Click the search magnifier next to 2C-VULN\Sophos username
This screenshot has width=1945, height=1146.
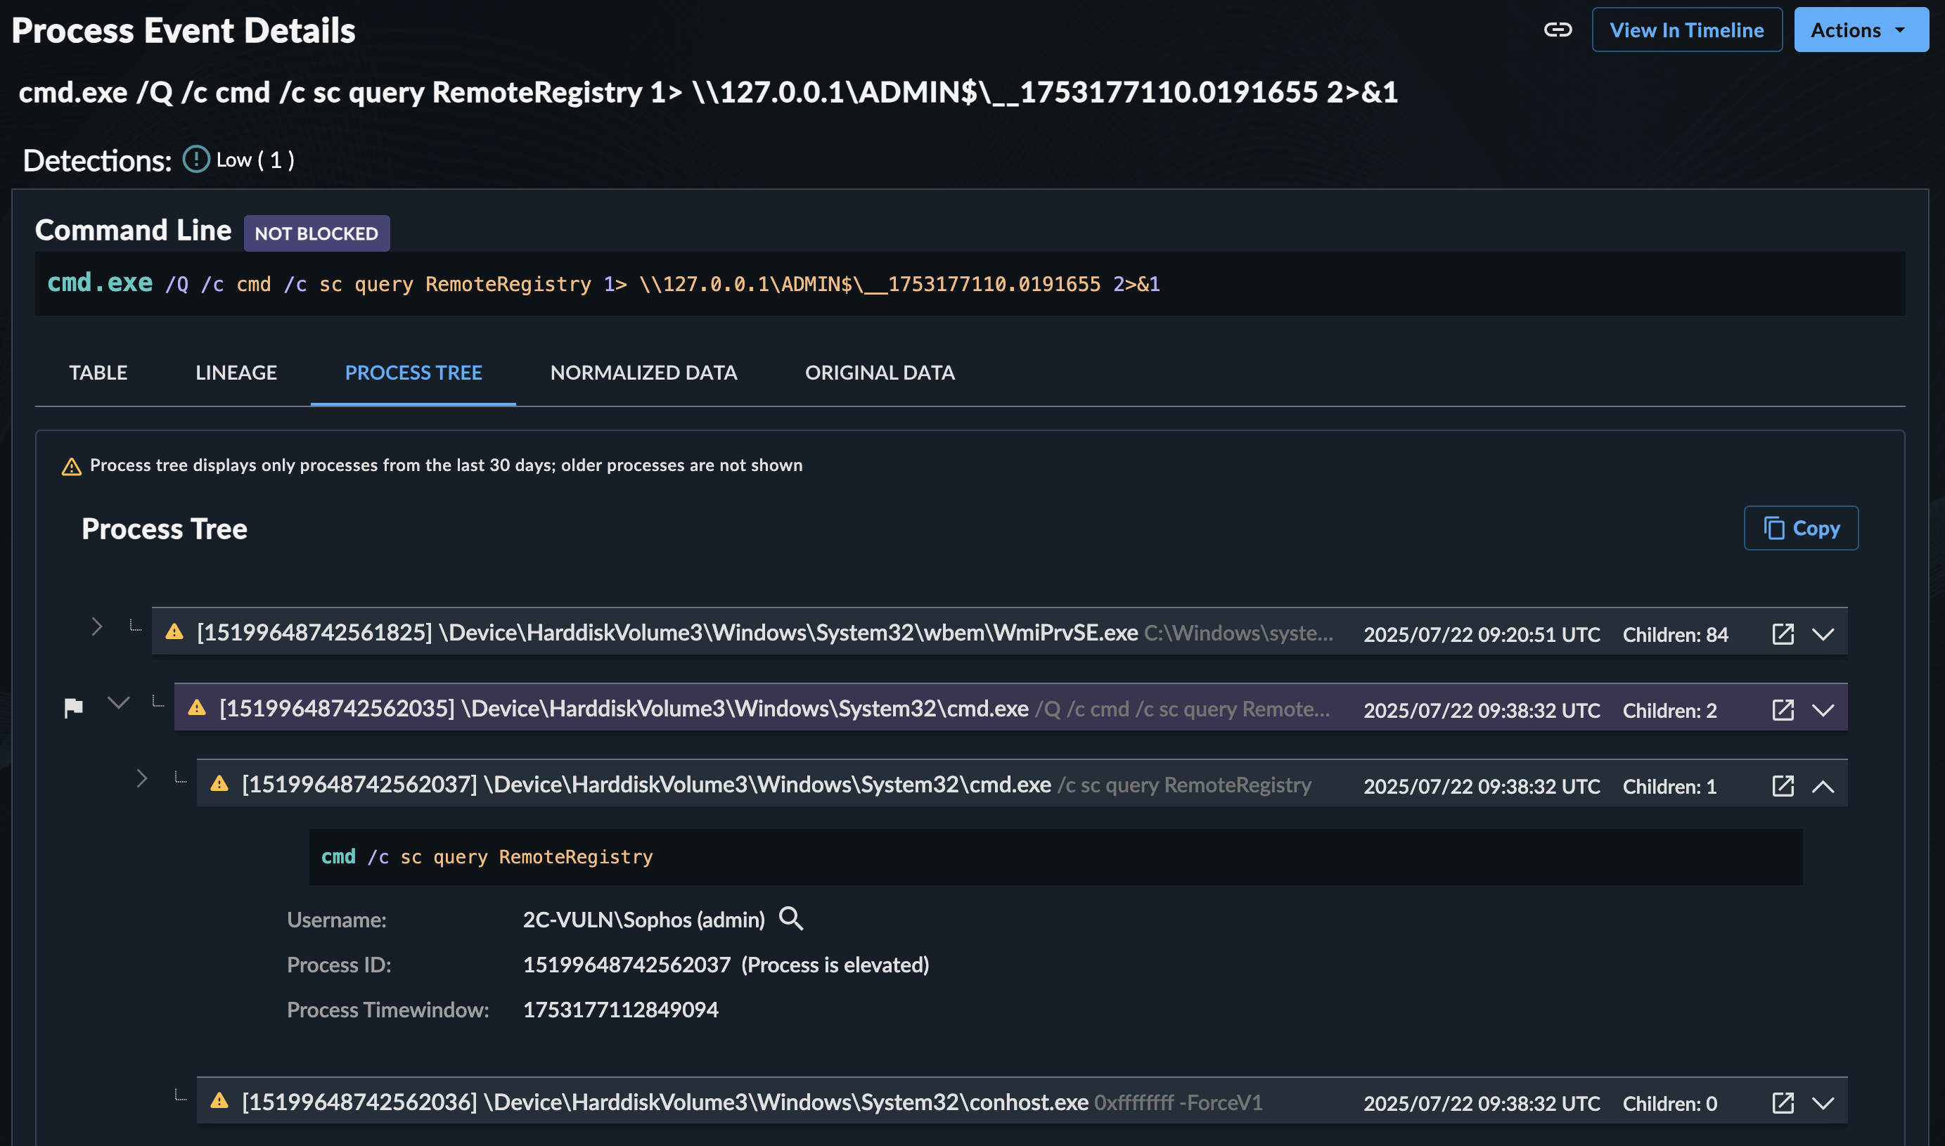792,919
